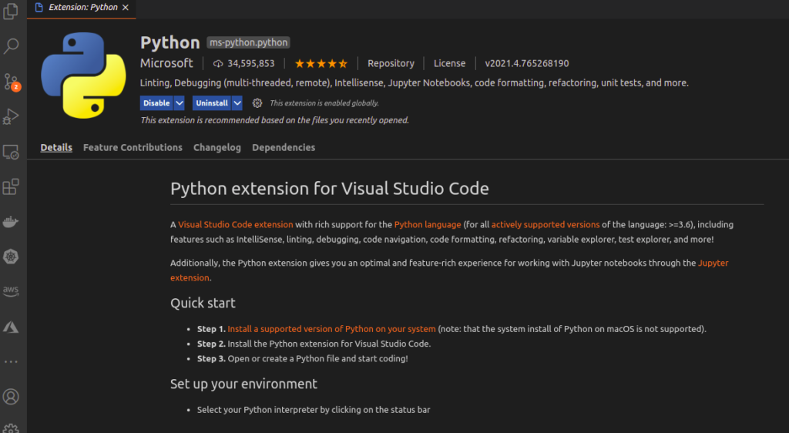Click the Microsoft publisher name
789x433 pixels.
pos(166,63)
